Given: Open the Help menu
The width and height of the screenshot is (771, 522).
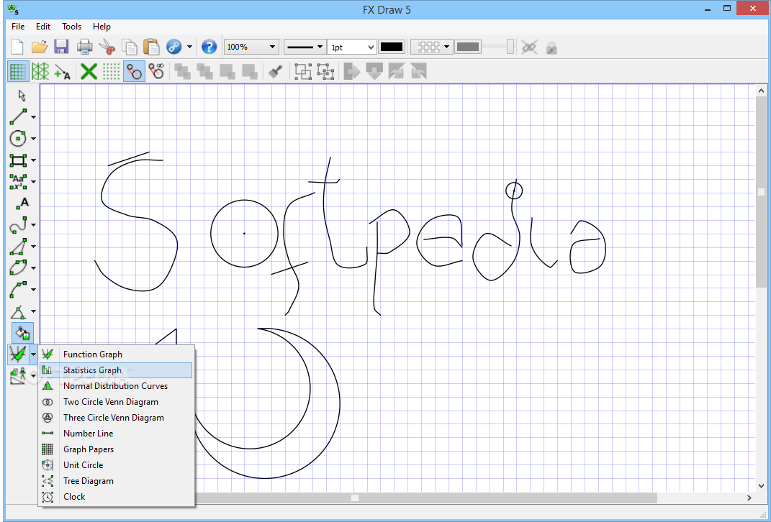Looking at the screenshot, I should pyautogui.click(x=102, y=27).
